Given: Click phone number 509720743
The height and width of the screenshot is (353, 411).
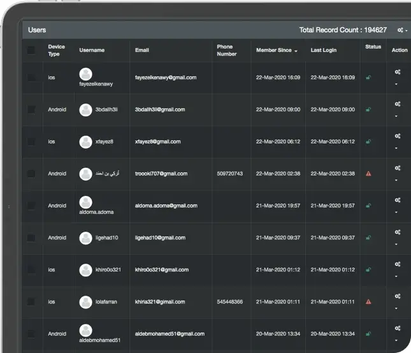Looking at the screenshot, I should point(229,174).
